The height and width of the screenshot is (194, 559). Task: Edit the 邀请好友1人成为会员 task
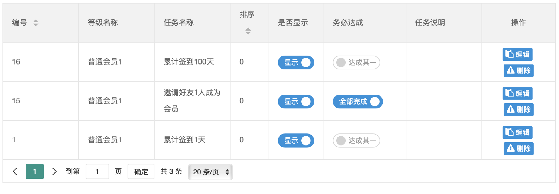(517, 93)
